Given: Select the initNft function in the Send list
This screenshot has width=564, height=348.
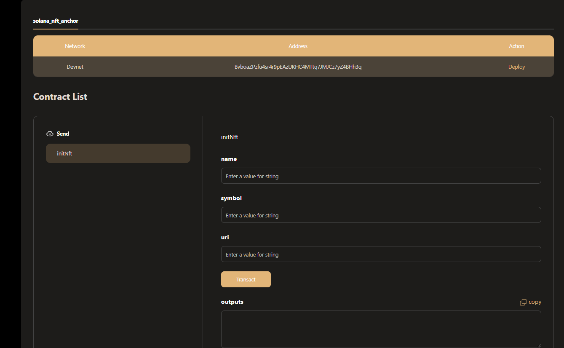Looking at the screenshot, I should (118, 153).
